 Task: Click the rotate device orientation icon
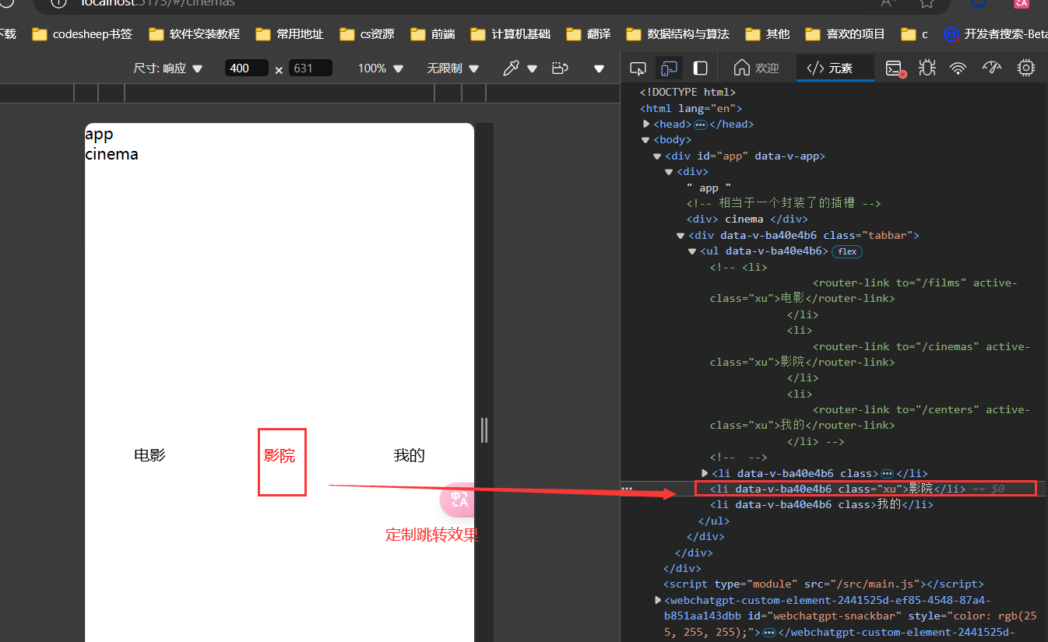(x=560, y=68)
